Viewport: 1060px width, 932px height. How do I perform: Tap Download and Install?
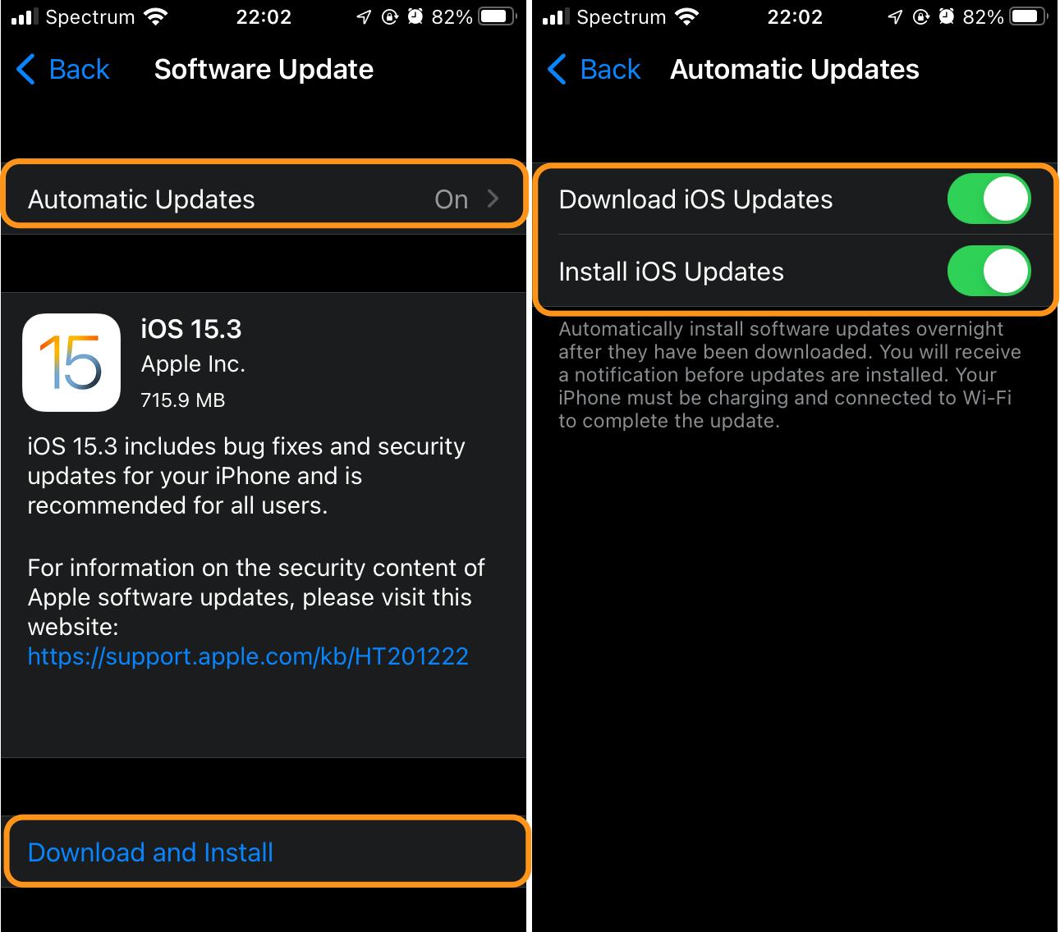click(x=150, y=852)
